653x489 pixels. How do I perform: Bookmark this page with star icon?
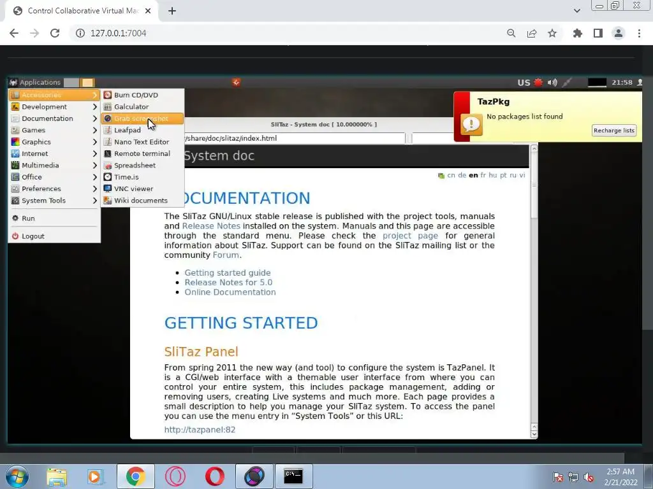pyautogui.click(x=552, y=33)
